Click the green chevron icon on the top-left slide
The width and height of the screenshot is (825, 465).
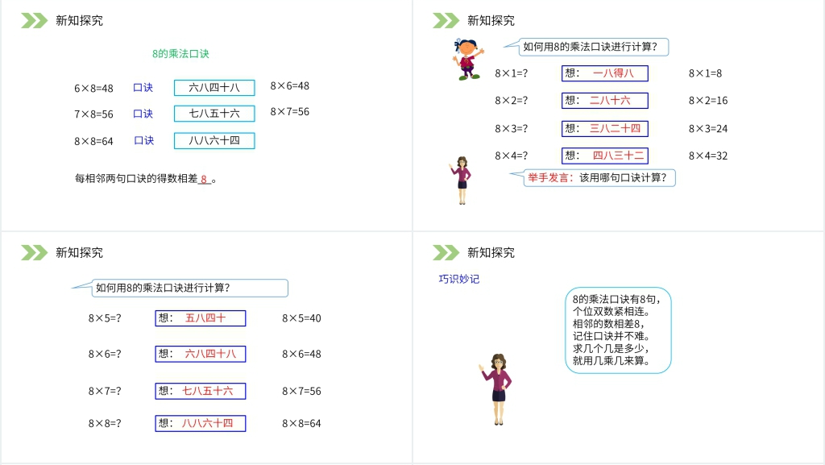click(x=32, y=19)
